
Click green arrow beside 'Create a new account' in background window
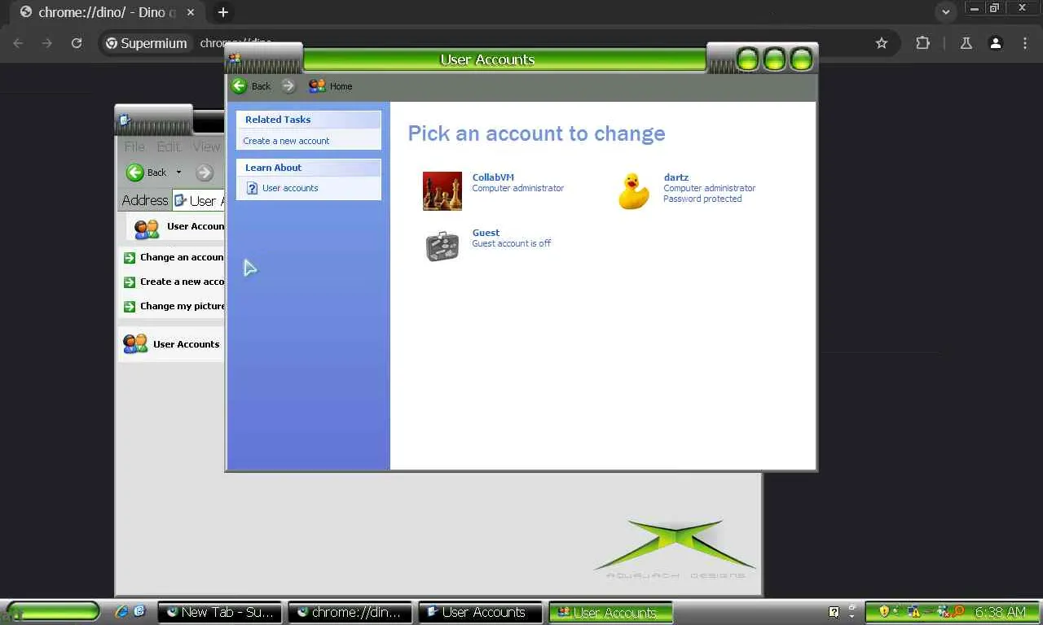pyautogui.click(x=130, y=282)
